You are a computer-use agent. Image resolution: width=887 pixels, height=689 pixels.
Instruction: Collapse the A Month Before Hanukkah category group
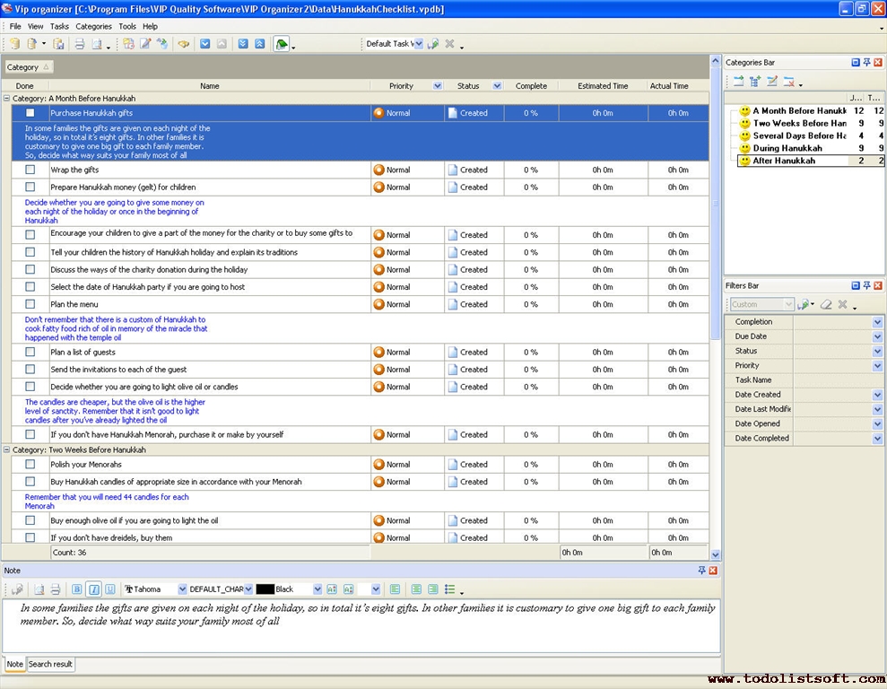(x=7, y=98)
